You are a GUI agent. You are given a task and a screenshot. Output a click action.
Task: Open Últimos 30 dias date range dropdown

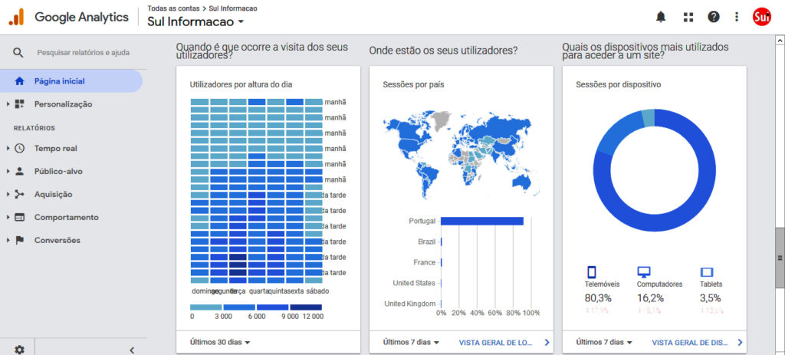(x=220, y=343)
